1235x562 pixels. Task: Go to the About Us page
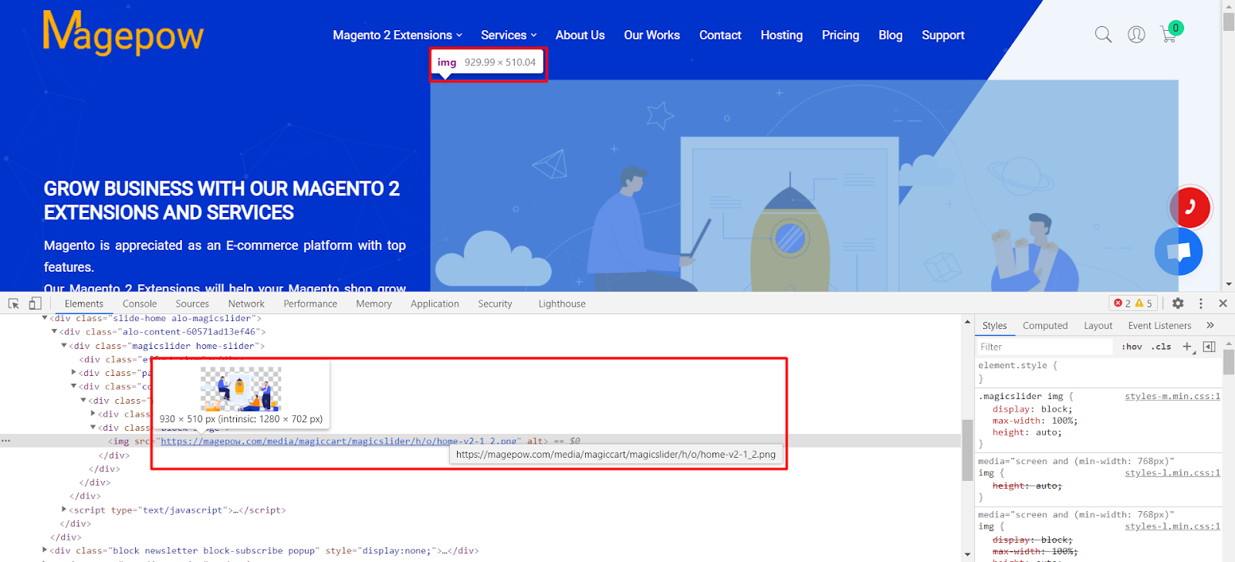pyautogui.click(x=580, y=36)
